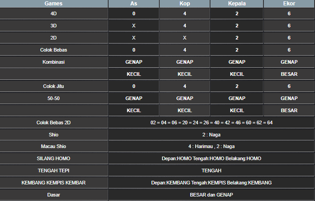Click the Depan:KEMBANG Tengah:KEMPIS value
Viewport: 315px width, 201px height.
(211, 183)
